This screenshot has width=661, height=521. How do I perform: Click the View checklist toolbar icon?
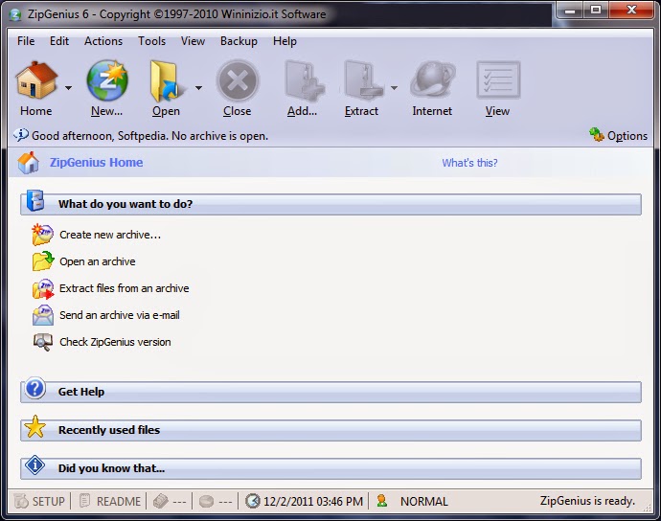click(x=498, y=80)
